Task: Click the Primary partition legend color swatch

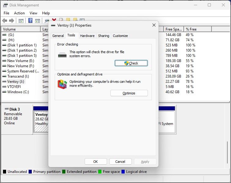Action: 30,172
